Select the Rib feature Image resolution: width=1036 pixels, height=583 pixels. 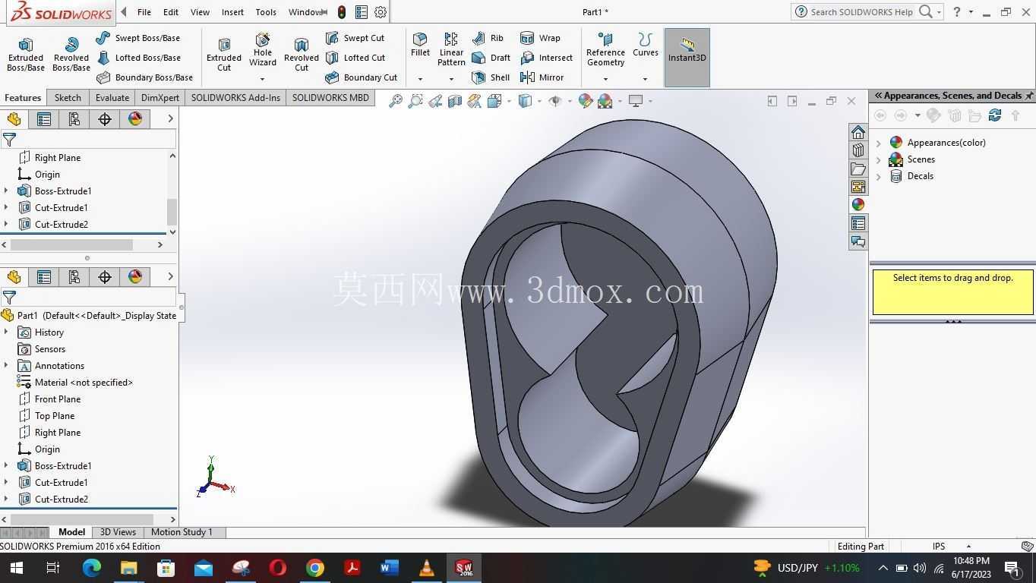click(488, 38)
